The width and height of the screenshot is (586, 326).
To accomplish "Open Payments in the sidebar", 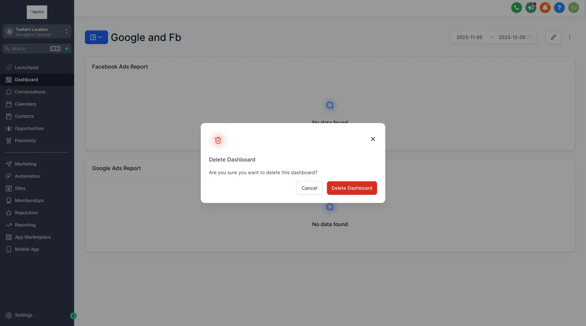I will pos(37,141).
